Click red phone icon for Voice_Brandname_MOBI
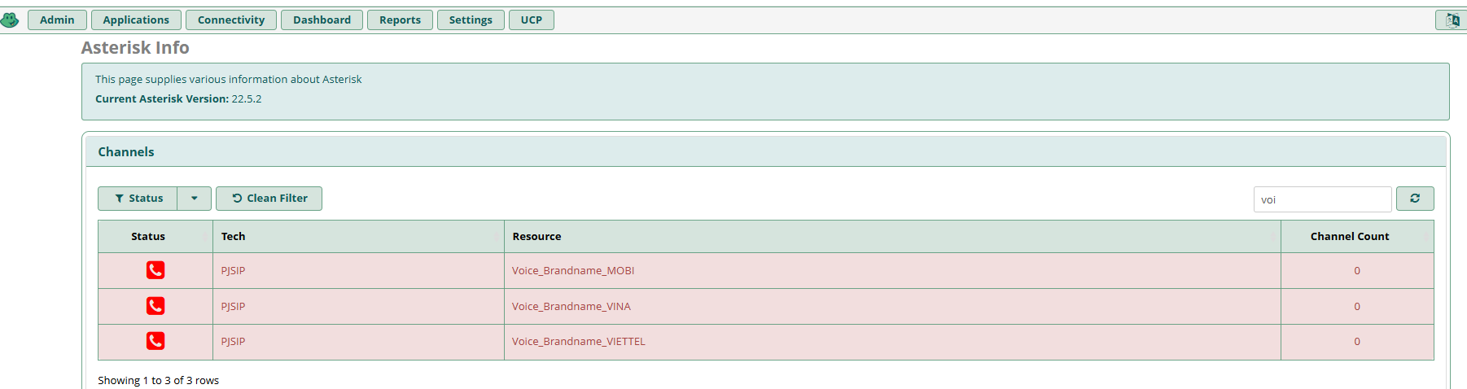The width and height of the screenshot is (1467, 389). tap(155, 270)
